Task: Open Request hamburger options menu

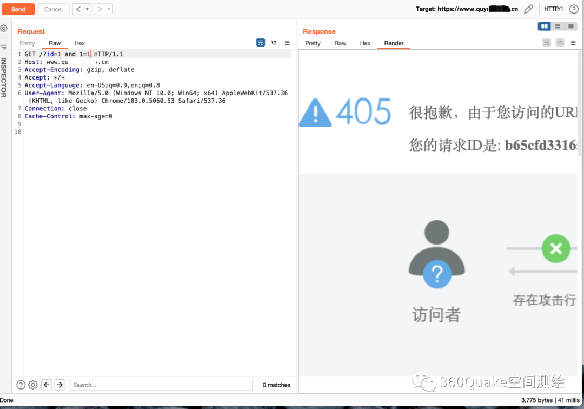Action: tap(287, 43)
